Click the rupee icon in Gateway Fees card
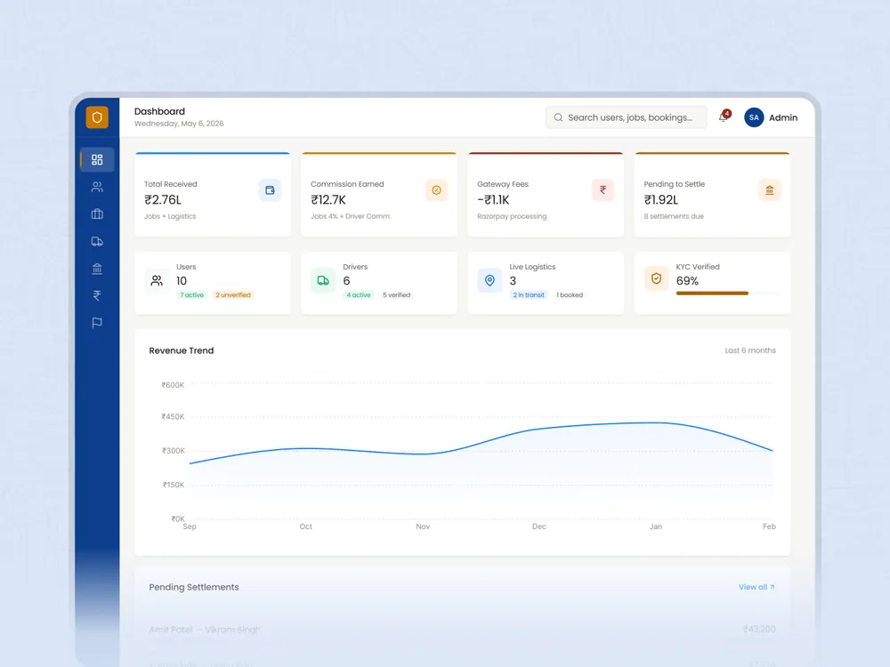Screen dimensions: 890x667 click(x=603, y=190)
